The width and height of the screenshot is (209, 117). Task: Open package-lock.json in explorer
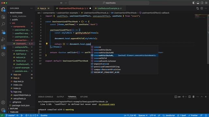(21, 105)
